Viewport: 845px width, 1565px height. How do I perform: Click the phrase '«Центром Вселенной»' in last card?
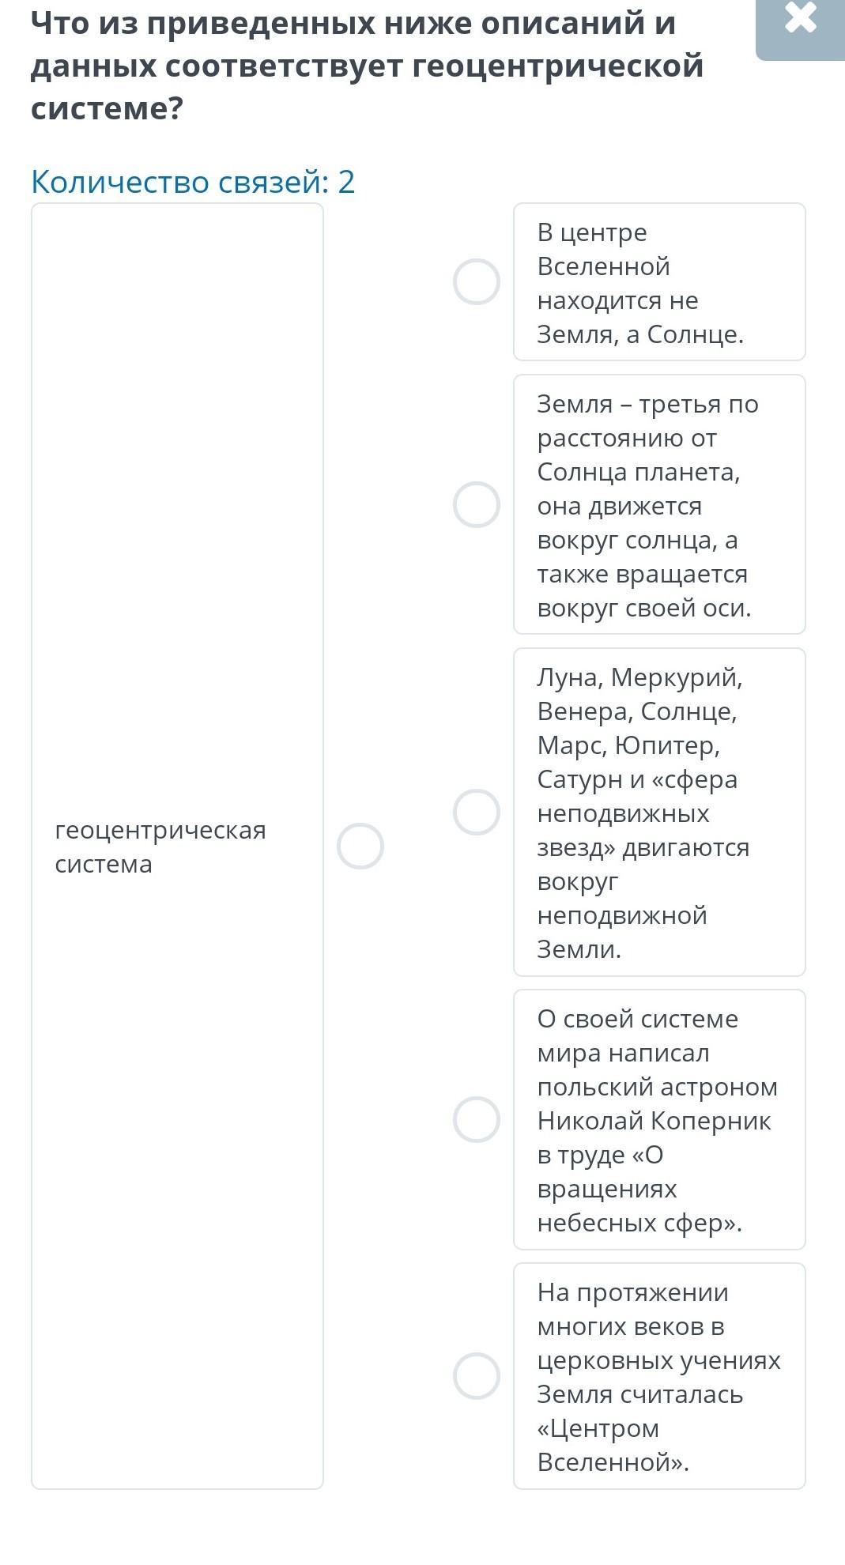613,1445
